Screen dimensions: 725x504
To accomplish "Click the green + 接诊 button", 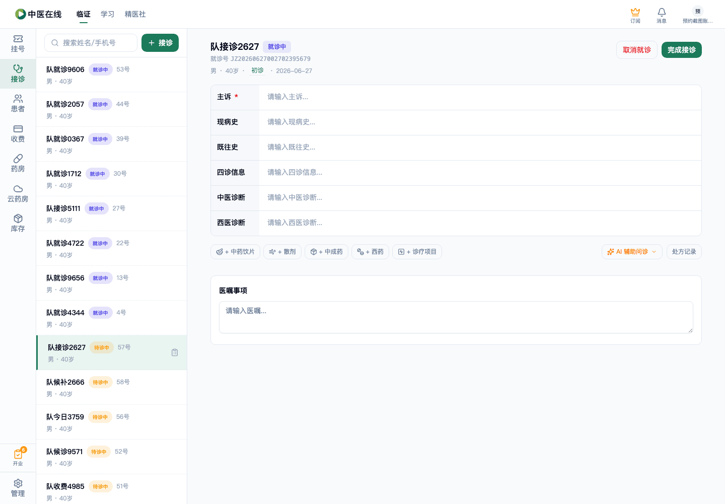I will (160, 43).
